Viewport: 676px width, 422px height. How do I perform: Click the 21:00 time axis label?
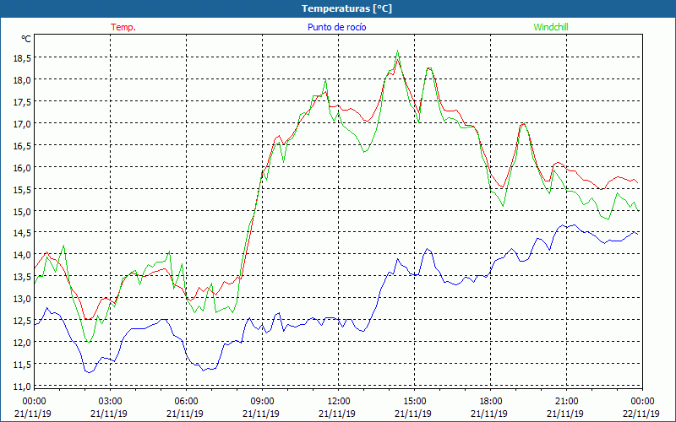pos(566,402)
